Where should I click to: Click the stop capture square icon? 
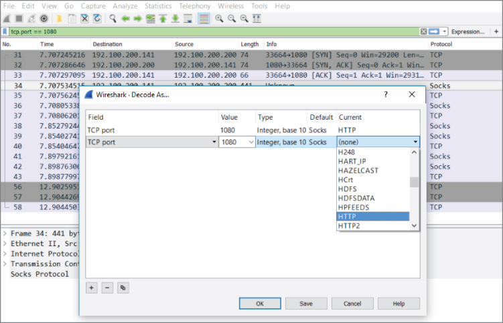click(19, 19)
